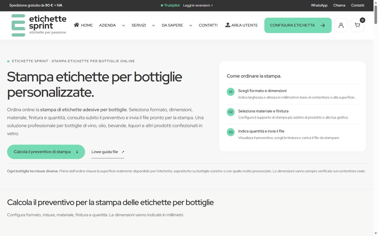Open the Servizi menu item
The height and width of the screenshot is (236, 378).
click(x=139, y=25)
